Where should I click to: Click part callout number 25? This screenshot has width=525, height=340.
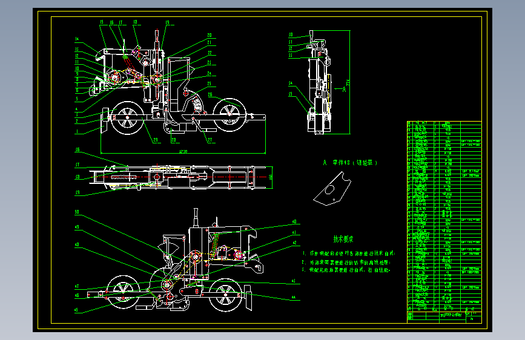point(210,84)
